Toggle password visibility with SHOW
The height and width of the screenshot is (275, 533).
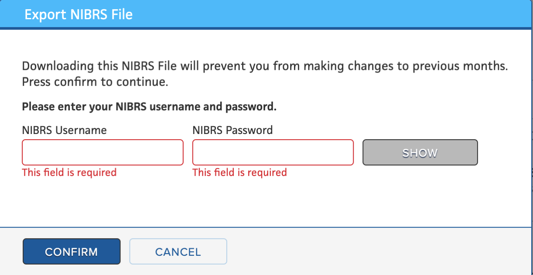pos(420,152)
